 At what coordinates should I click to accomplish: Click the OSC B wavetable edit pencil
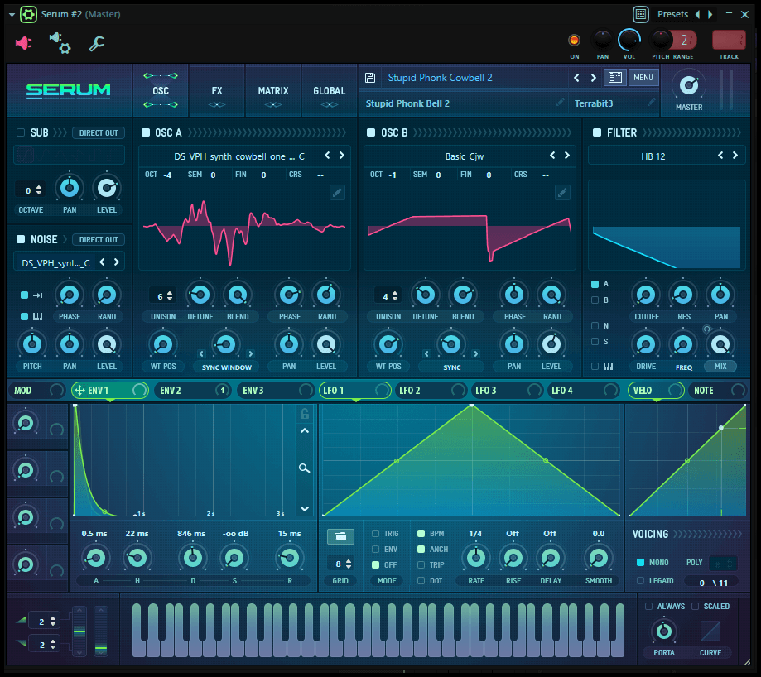pos(562,193)
